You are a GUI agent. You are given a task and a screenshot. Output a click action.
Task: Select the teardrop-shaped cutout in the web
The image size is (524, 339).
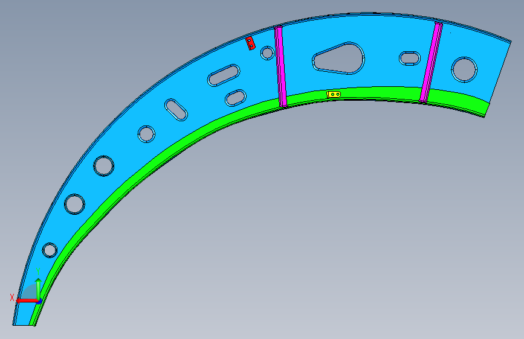click(x=338, y=59)
